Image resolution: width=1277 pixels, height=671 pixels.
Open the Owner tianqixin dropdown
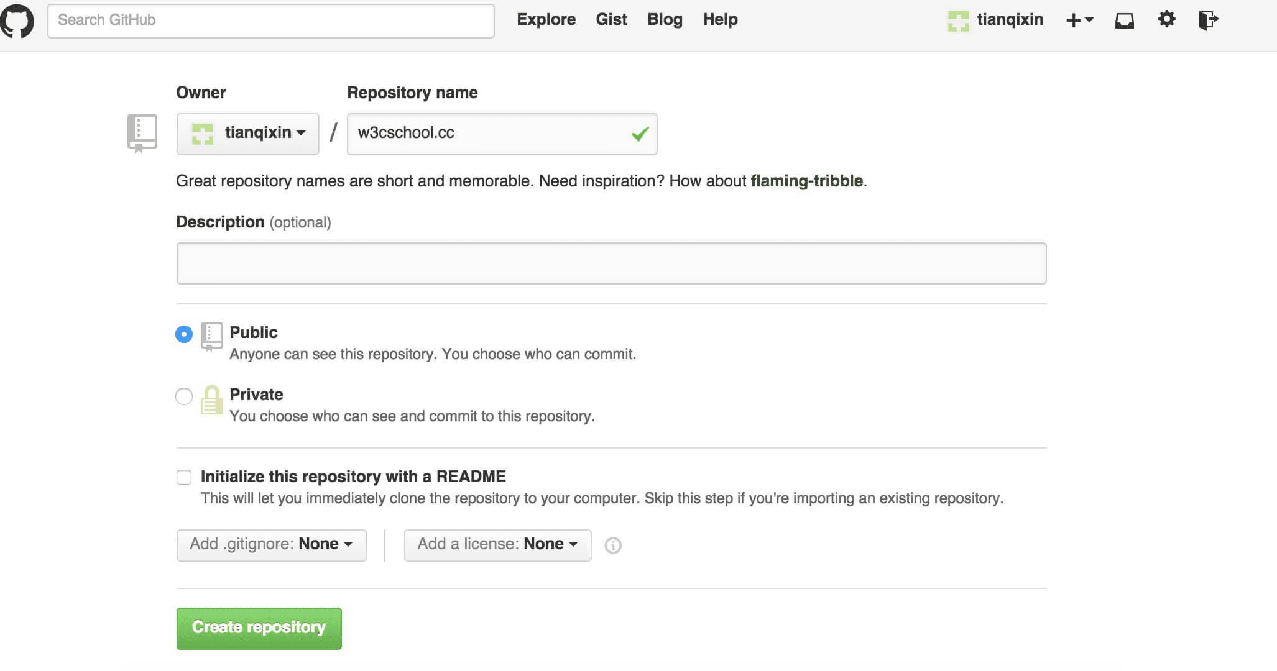pos(247,134)
